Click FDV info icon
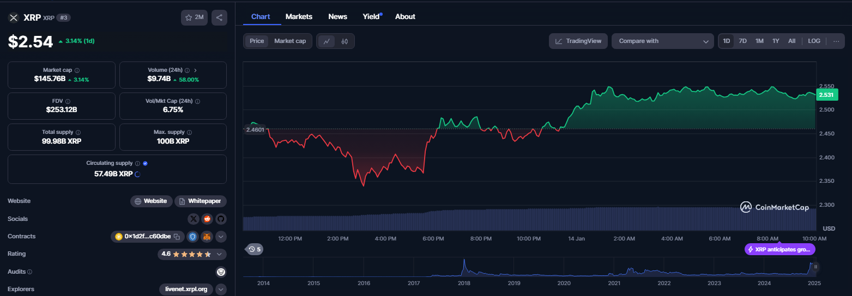852x296 pixels. pyautogui.click(x=68, y=101)
